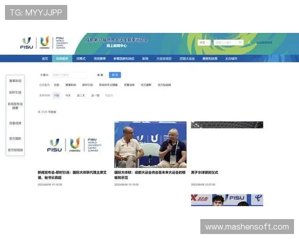Open the 赛程和结果 navigation menu item
299x239 pixels.
click(x=209, y=58)
